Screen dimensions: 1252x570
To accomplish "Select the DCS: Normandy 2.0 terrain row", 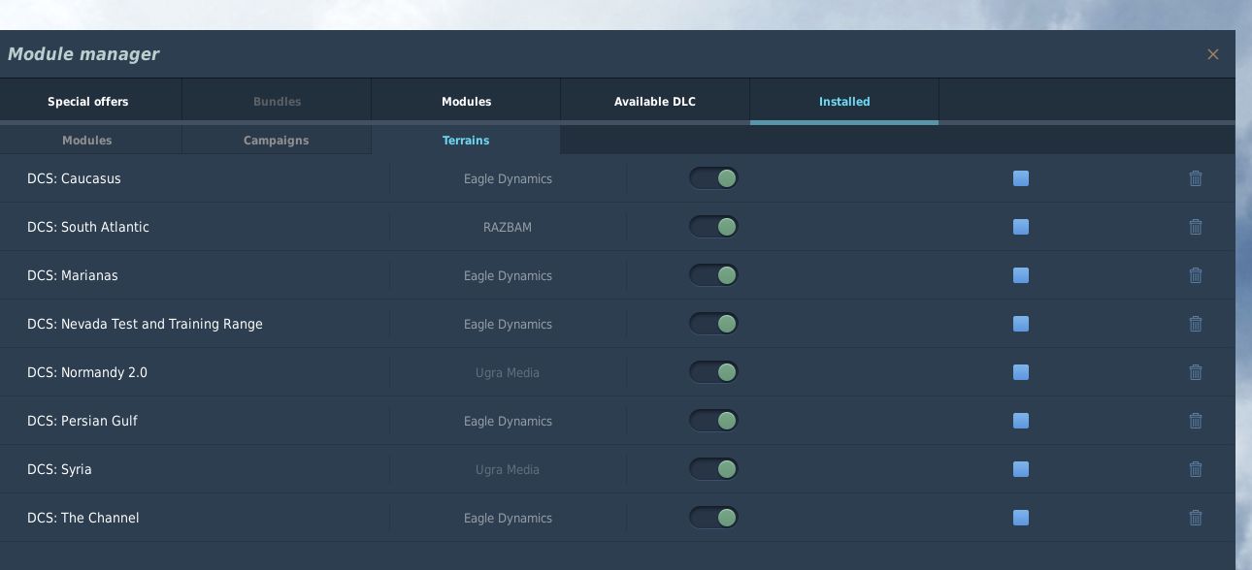I will point(617,372).
